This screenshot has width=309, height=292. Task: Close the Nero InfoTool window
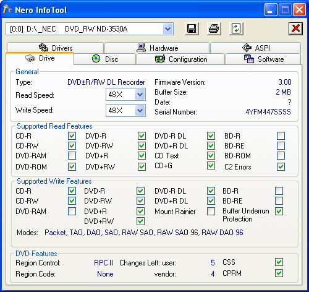(x=299, y=9)
